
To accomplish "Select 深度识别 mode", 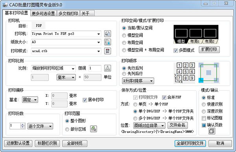I will click(212, 111).
